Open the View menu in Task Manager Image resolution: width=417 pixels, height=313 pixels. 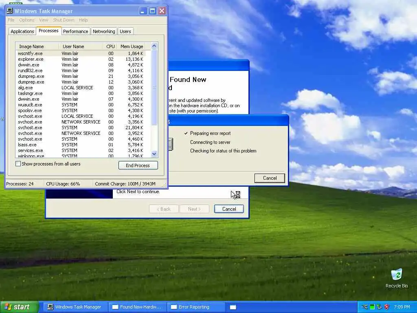[x=44, y=20]
